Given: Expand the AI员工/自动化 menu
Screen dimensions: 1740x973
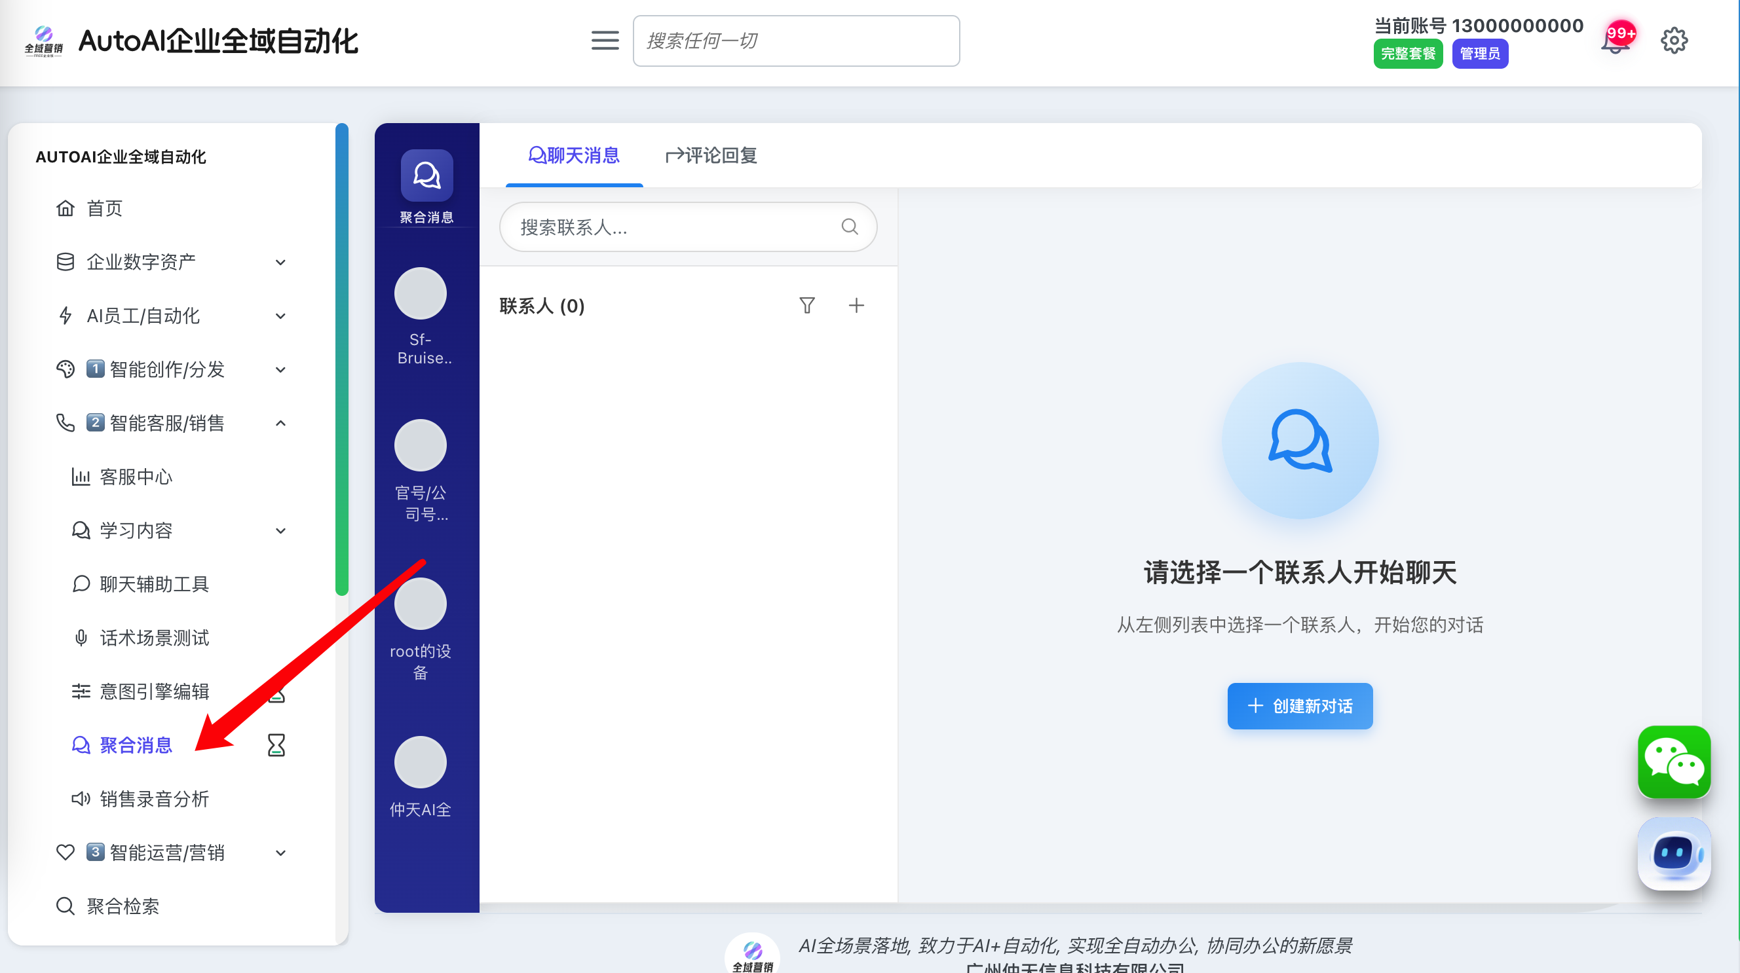Looking at the screenshot, I should pos(280,316).
